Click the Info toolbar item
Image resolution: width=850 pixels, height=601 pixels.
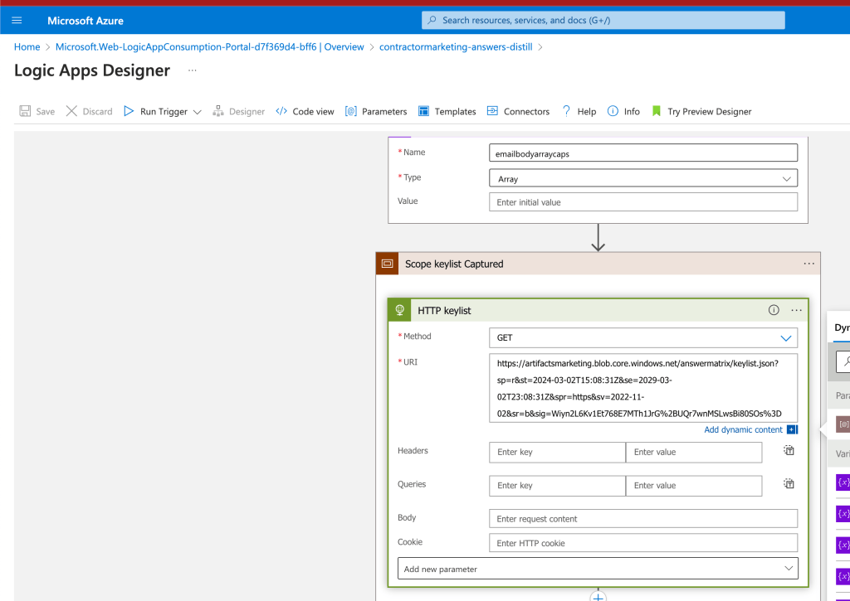pyautogui.click(x=623, y=112)
